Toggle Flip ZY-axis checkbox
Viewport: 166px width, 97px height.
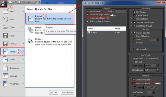(134, 12)
